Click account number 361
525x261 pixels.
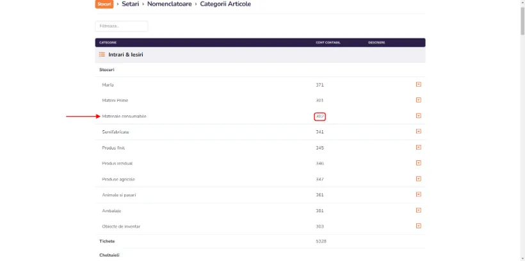[319, 195]
